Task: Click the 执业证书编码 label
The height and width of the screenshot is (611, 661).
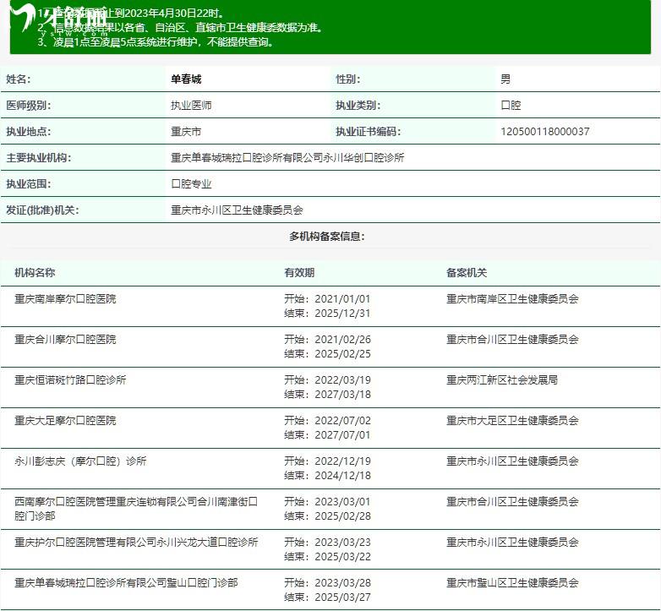Action: click(368, 132)
